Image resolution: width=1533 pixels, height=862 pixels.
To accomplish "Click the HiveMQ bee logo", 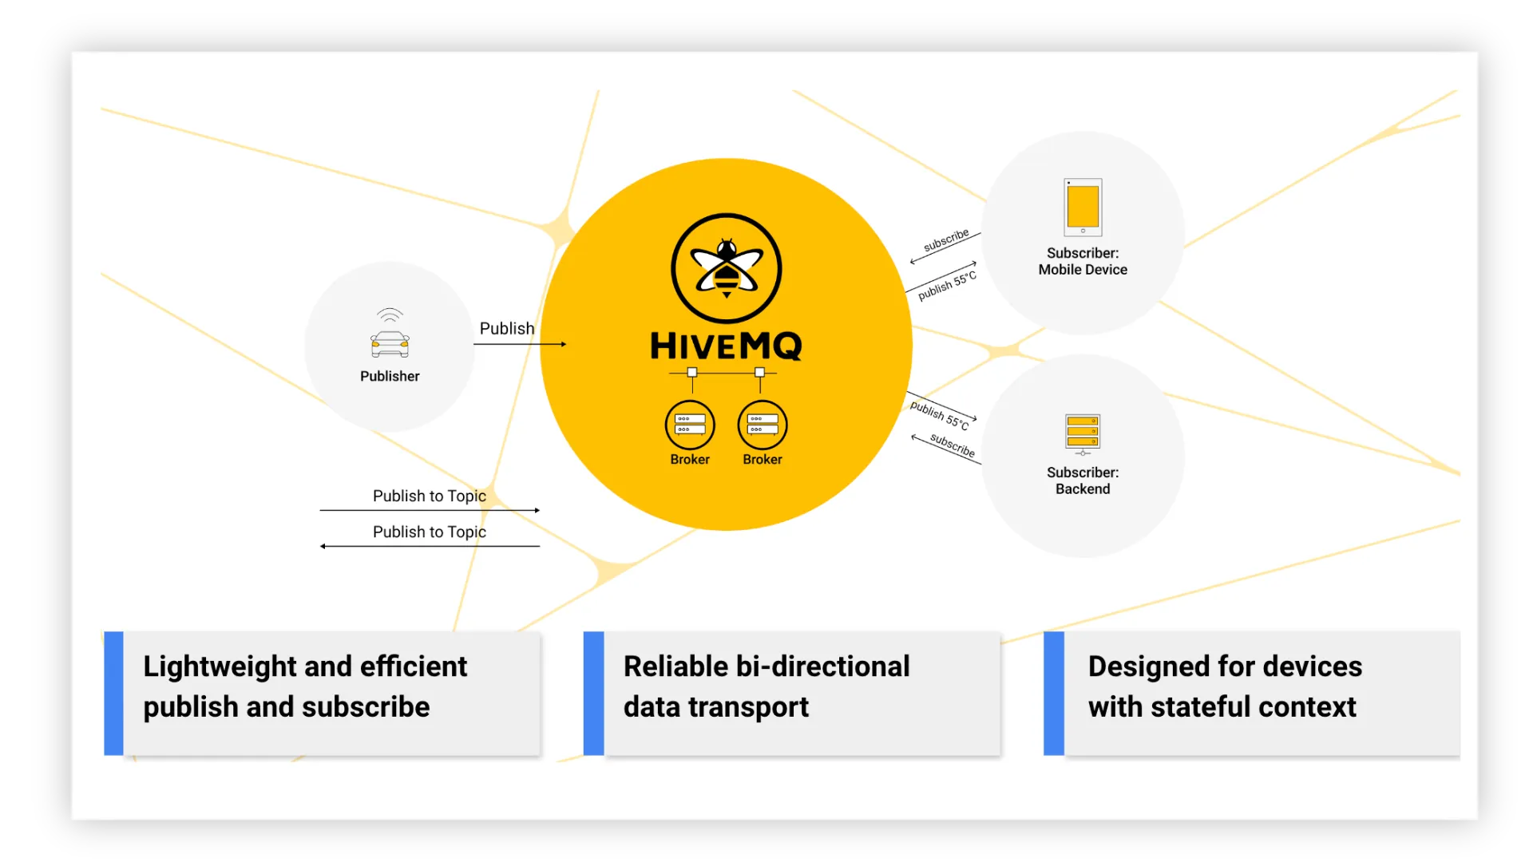I will click(x=726, y=268).
